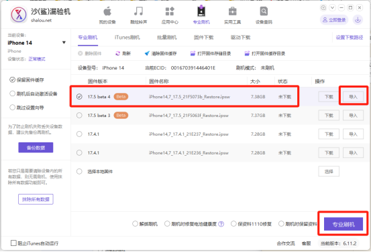Switch to the 固件下载 tab

click(x=203, y=37)
